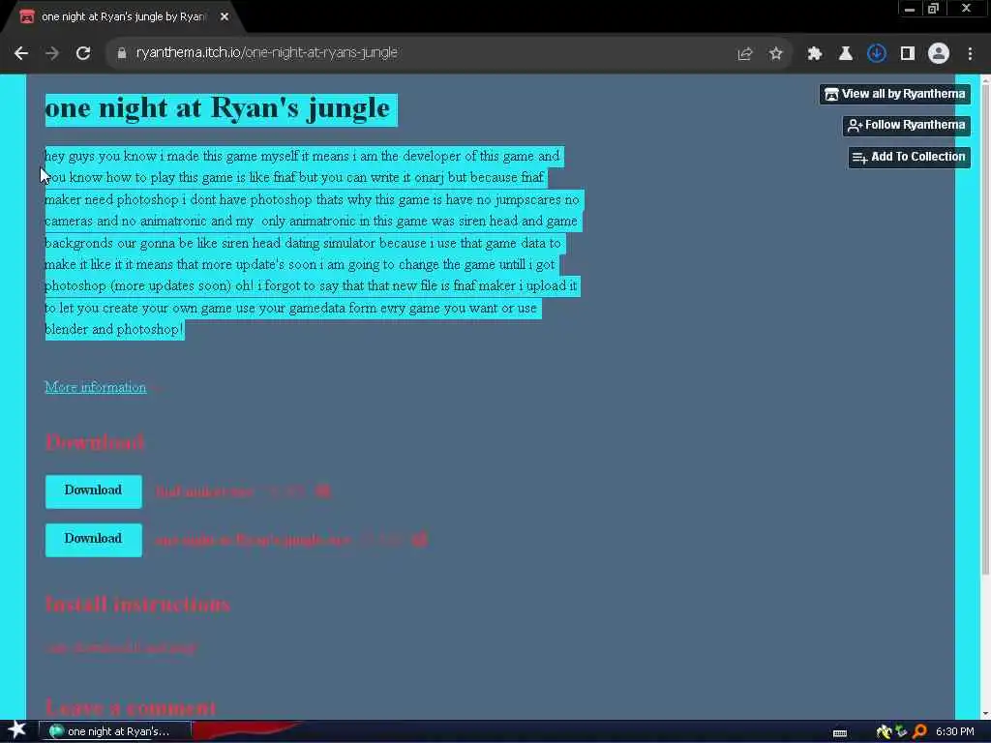The image size is (991, 743).
Task: Click Follow Ryanthema button
Action: coord(906,125)
